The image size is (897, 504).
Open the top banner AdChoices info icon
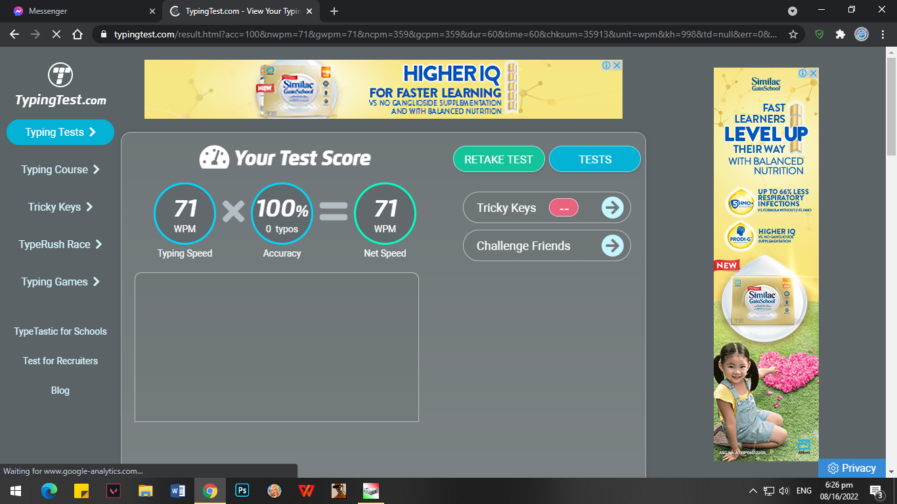click(x=607, y=65)
